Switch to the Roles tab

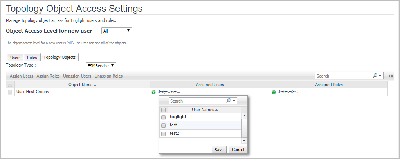tap(32, 58)
